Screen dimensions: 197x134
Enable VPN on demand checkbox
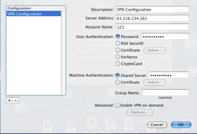[x=117, y=105]
